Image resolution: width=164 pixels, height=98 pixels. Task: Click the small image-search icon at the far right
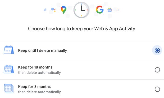pyautogui.click(x=118, y=10)
